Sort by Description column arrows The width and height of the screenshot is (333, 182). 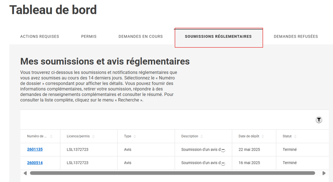(201, 136)
